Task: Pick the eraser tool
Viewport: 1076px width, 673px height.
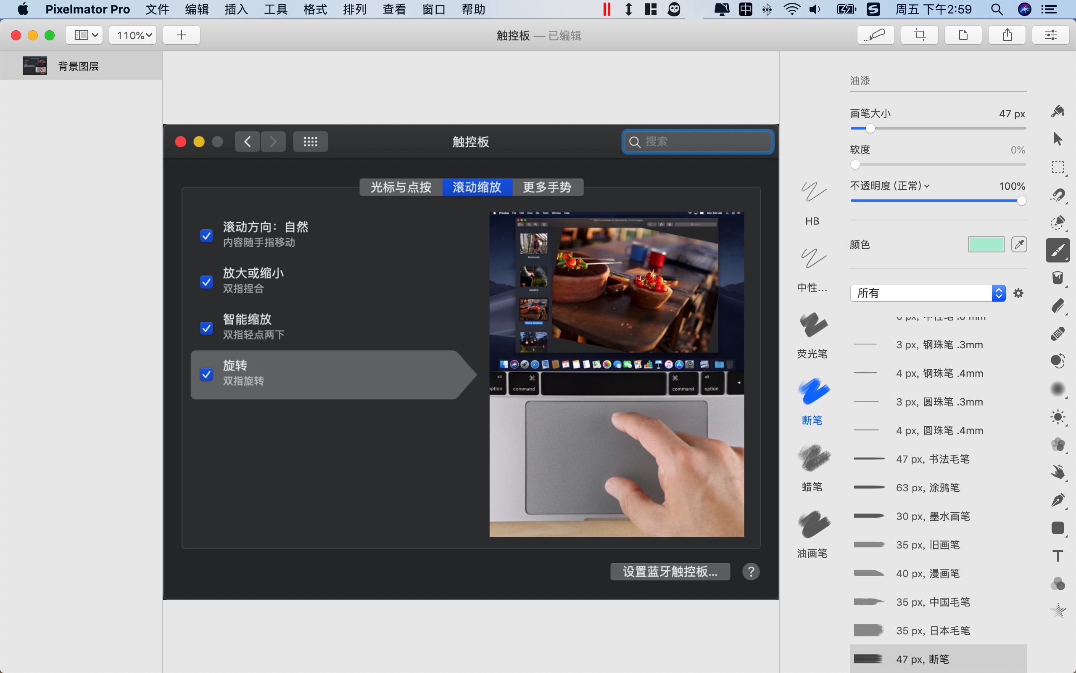Action: click(x=1059, y=305)
